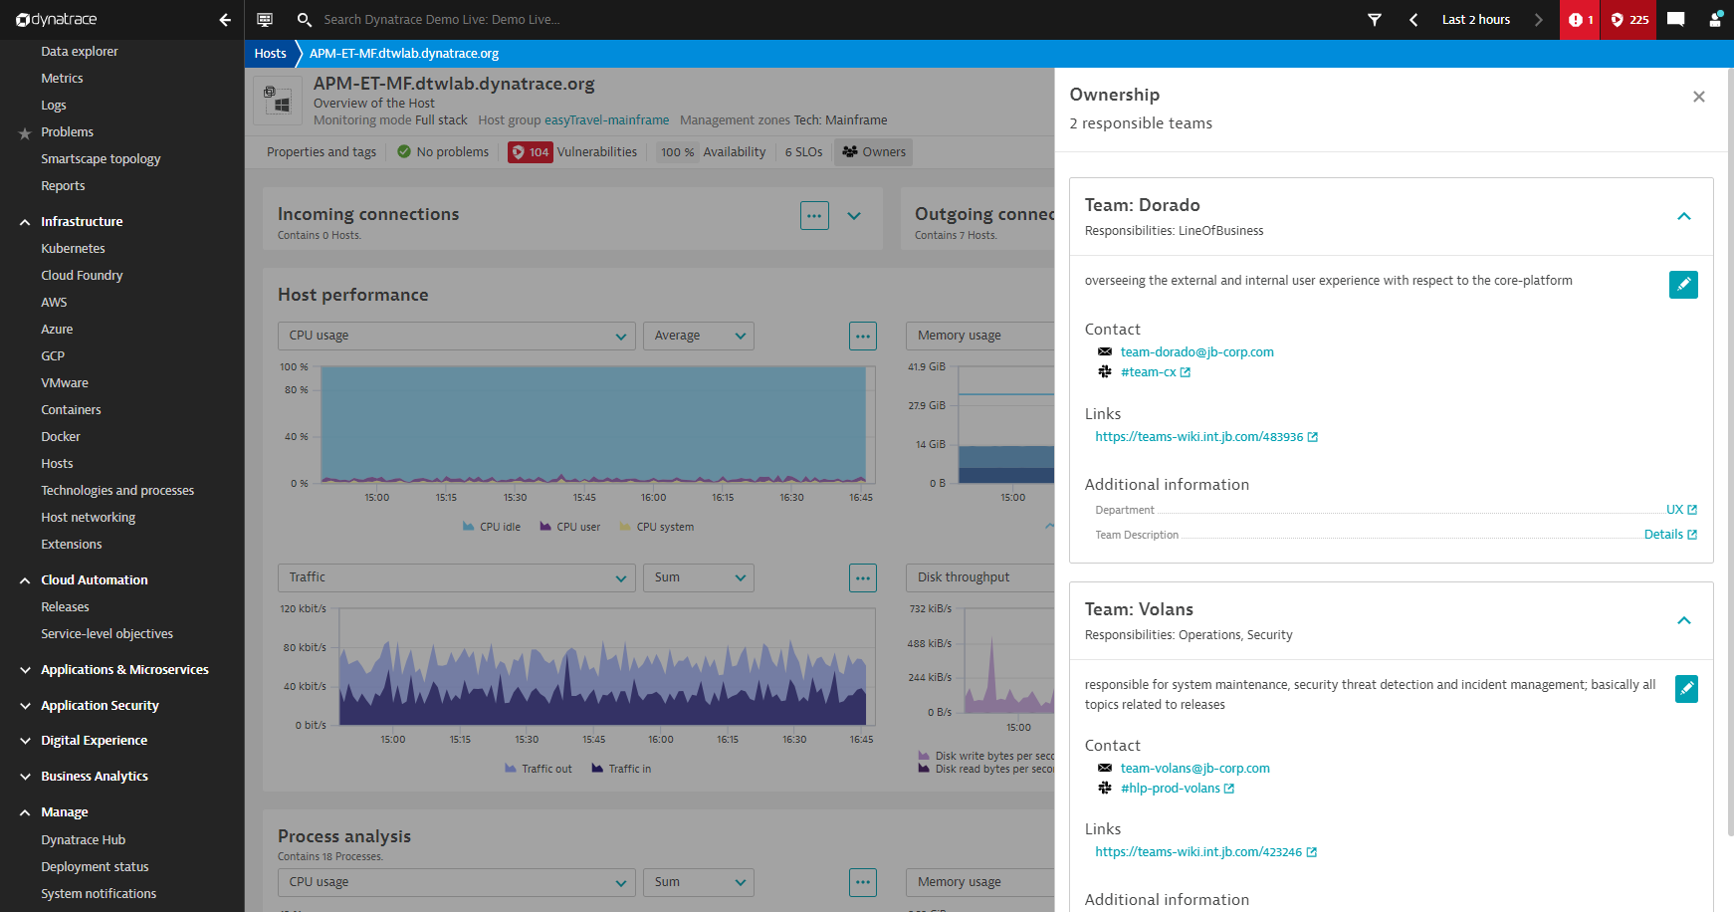Open the 6 SLOs tab
The image size is (1734, 912).
click(803, 152)
